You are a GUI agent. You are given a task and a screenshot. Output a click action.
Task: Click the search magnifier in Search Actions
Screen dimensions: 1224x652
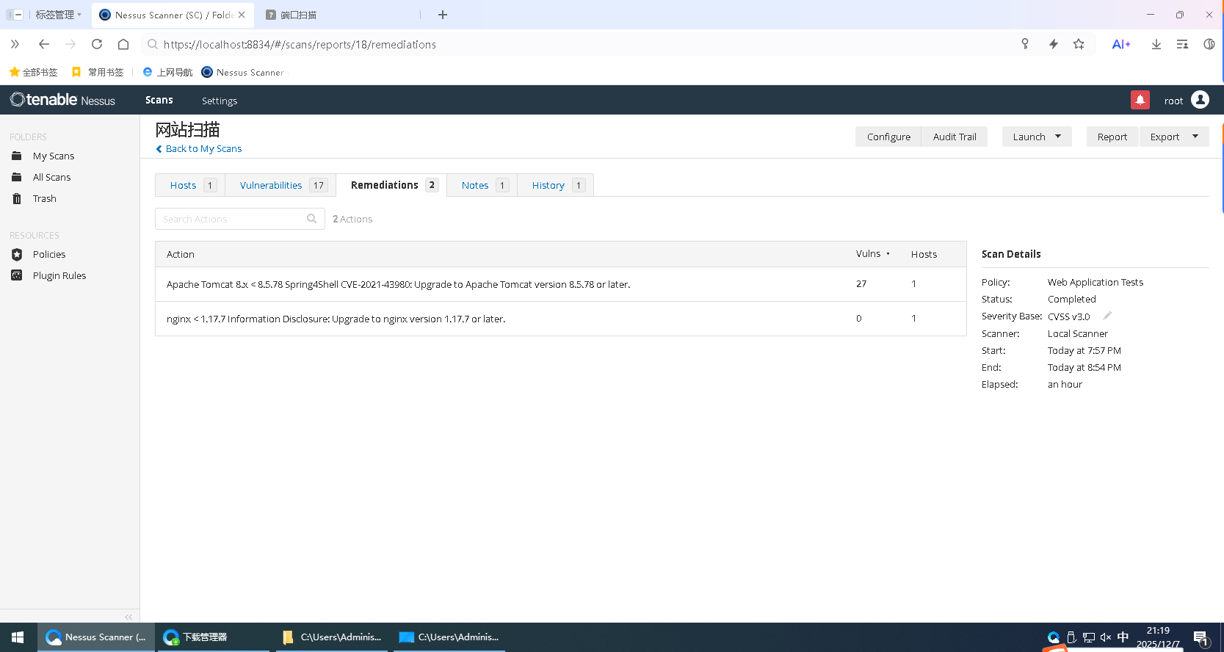(x=312, y=219)
